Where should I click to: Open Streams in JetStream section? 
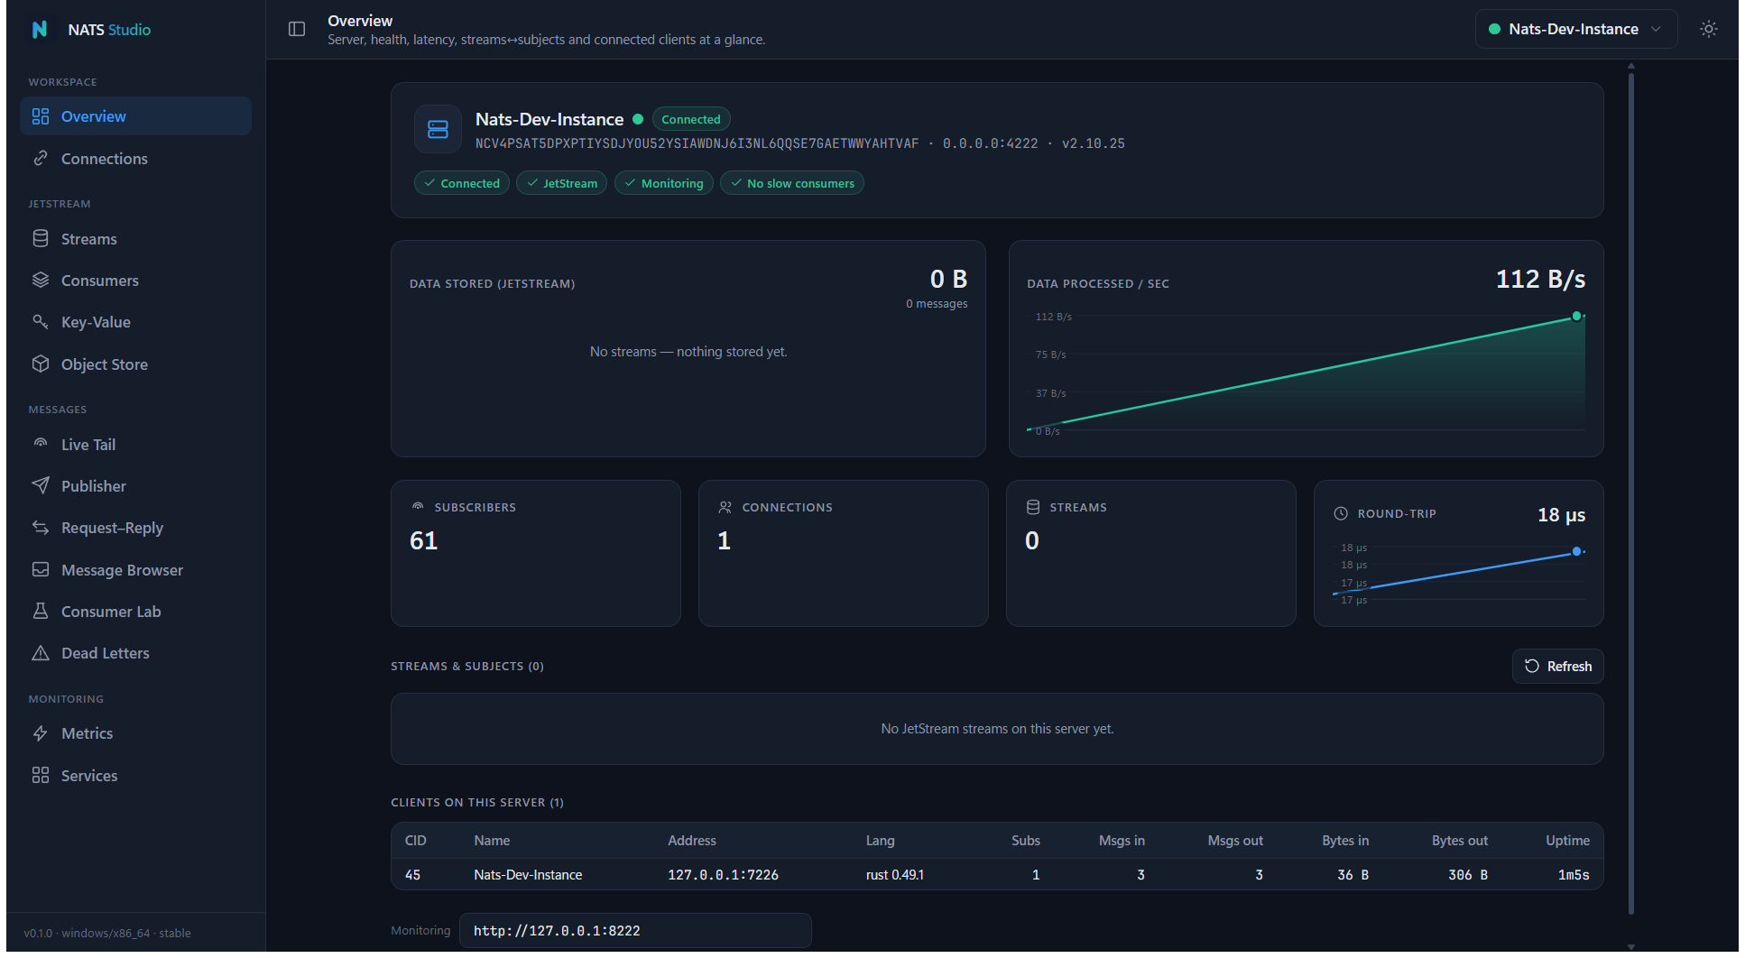tap(135, 239)
